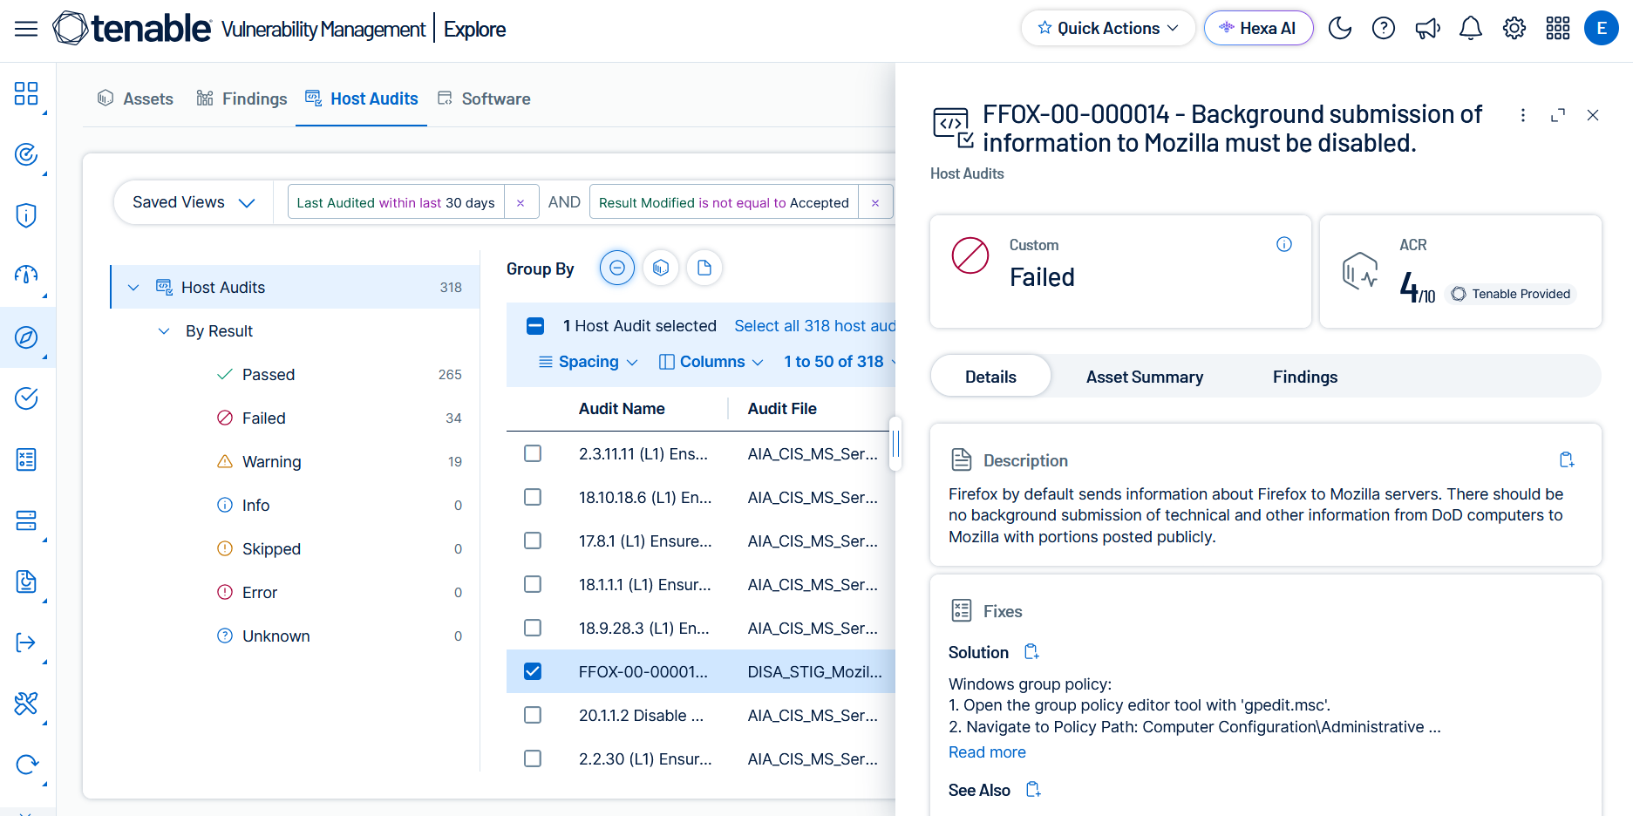The height and width of the screenshot is (816, 1633).
Task: Check the 18.10.18.6 (L1) audit row
Action: [533, 497]
